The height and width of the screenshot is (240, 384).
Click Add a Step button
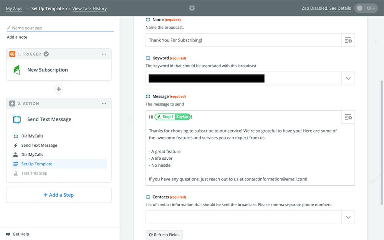click(x=59, y=195)
